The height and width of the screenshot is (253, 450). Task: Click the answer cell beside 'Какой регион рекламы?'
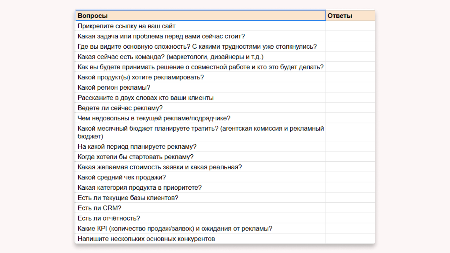pos(350,88)
